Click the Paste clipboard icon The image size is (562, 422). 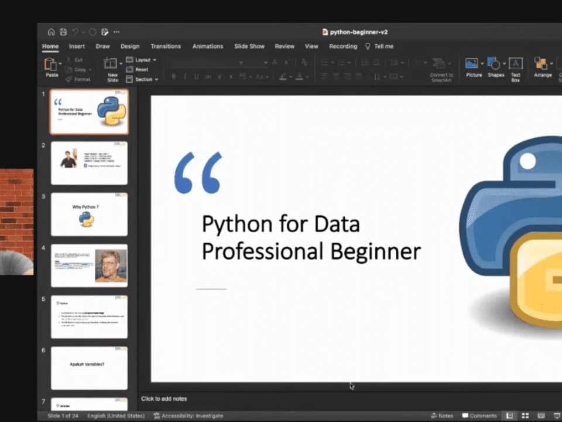pyautogui.click(x=50, y=64)
